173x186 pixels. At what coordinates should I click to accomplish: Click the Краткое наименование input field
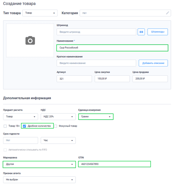(x=96, y=63)
